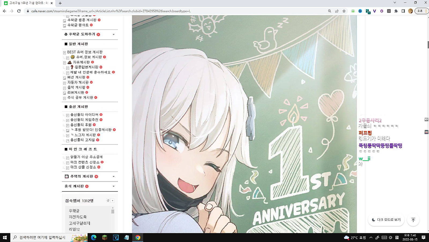
Task: Bookmark this page with the star icon
Action: tap(344, 11)
